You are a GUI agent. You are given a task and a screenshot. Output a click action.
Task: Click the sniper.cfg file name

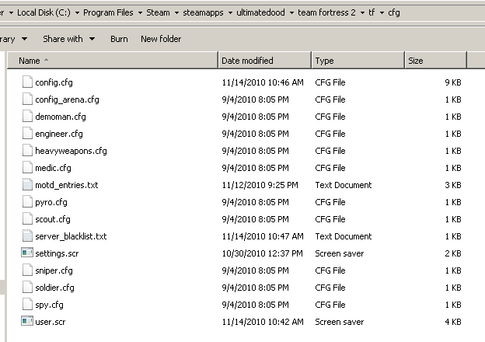point(54,270)
